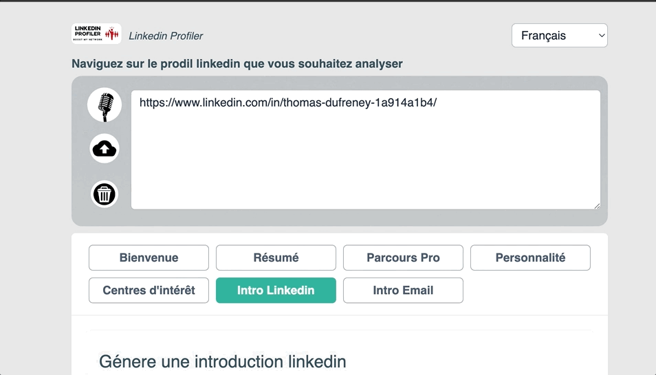Click the cloud upload icon
The image size is (656, 375).
click(105, 148)
